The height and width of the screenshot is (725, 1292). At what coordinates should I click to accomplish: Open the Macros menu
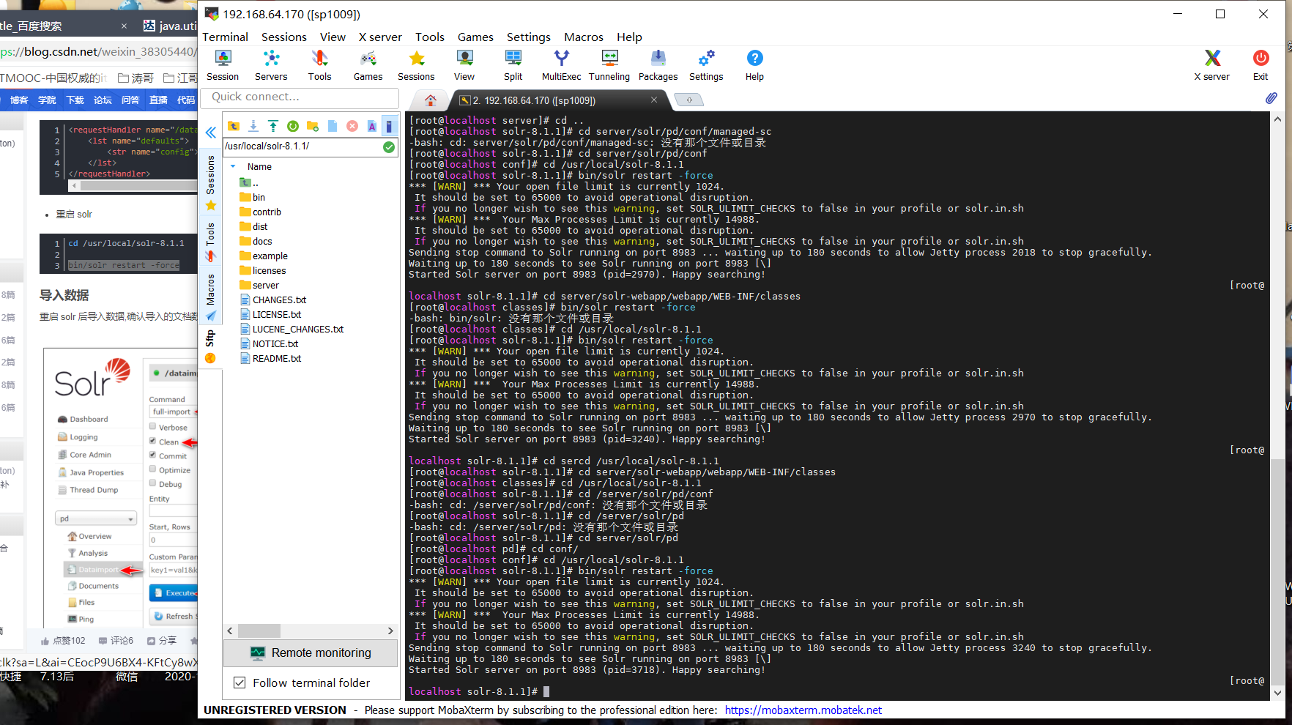(x=584, y=37)
